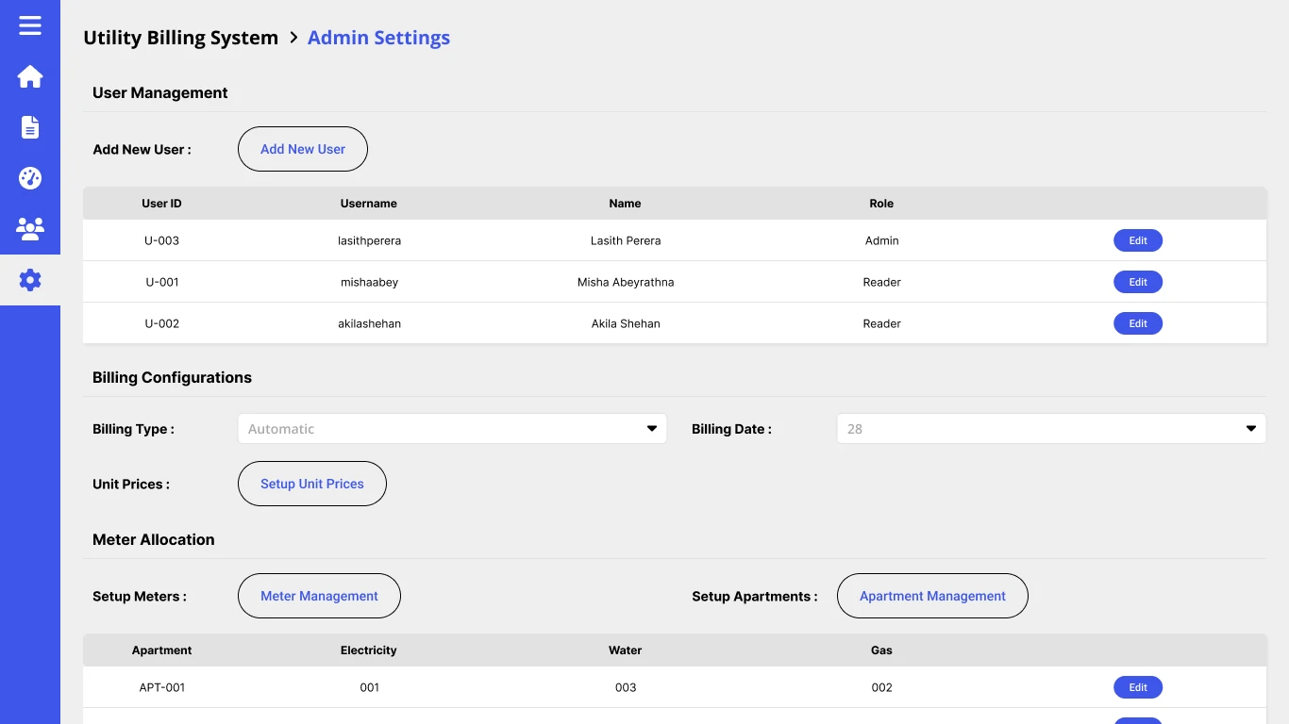Open Meter Management

click(x=319, y=596)
